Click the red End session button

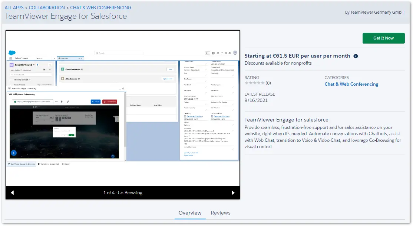(x=110, y=102)
